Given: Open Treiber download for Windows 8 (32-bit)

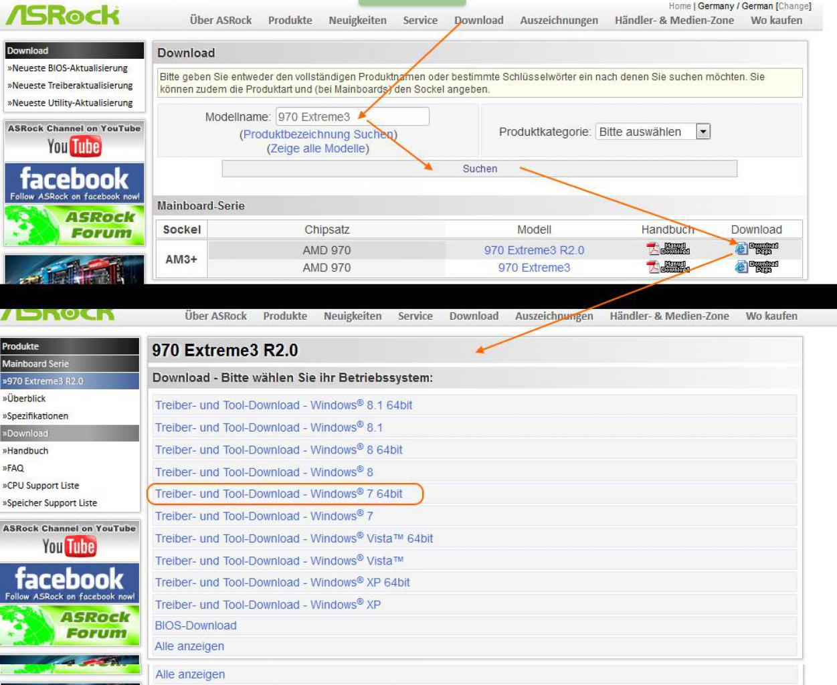Looking at the screenshot, I should (264, 472).
